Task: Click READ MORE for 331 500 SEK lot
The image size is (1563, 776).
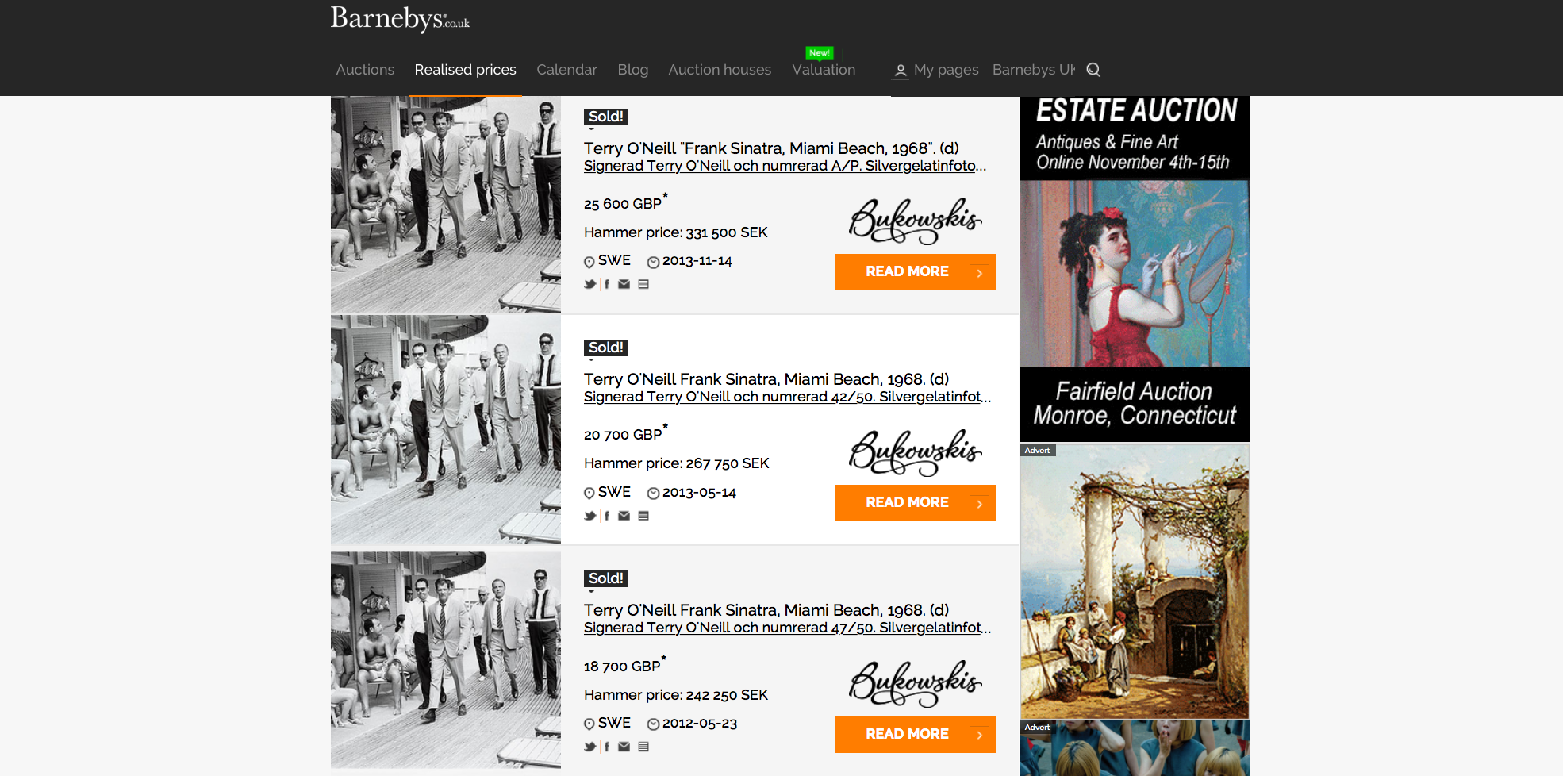Action: [916, 272]
